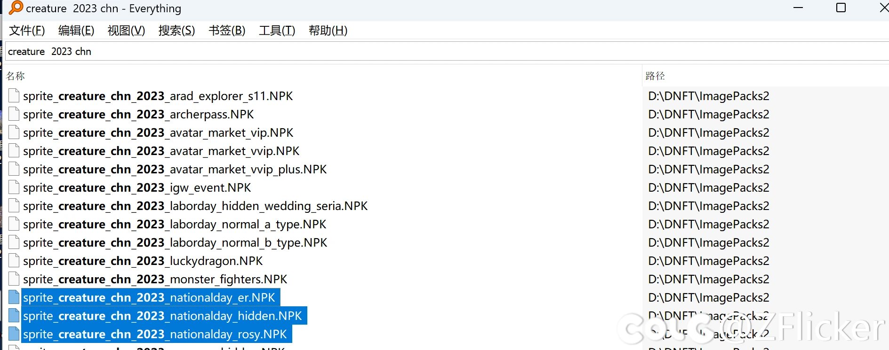
Task: Click file icon of monster_fighters.NPK
Action: (14, 279)
